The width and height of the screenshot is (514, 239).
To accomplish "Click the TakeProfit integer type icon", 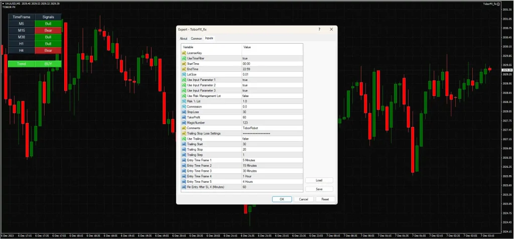I will [184, 117].
